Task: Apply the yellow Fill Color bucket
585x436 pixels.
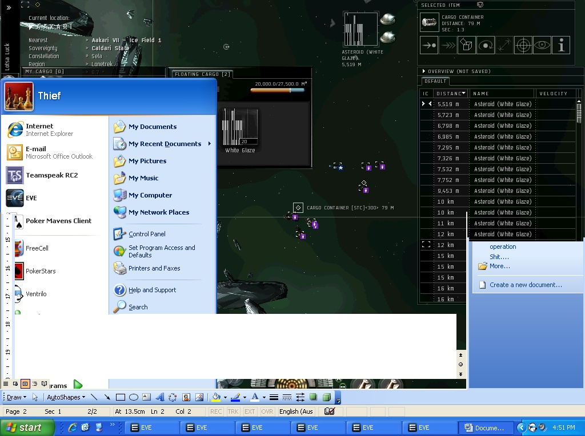Action: pos(216,397)
